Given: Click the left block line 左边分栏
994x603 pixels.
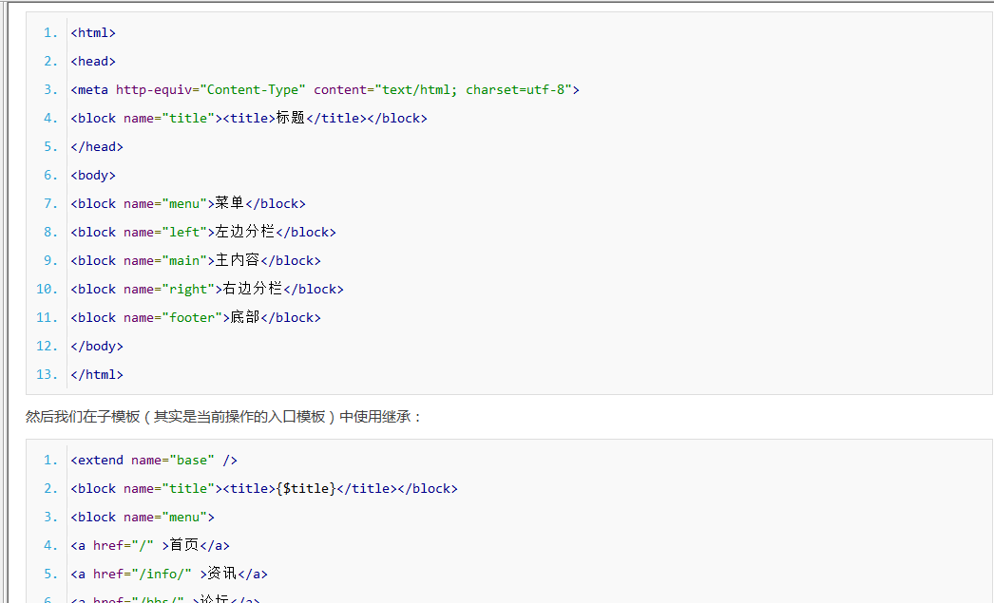Looking at the screenshot, I should tap(202, 233).
